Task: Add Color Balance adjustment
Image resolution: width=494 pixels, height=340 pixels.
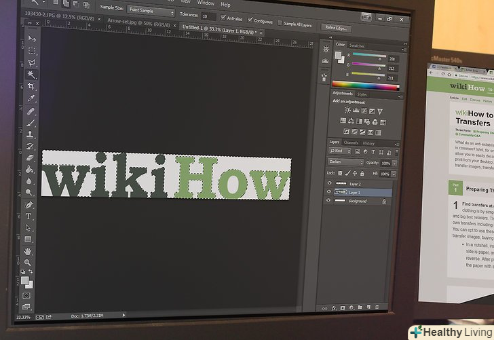Action: point(351,121)
